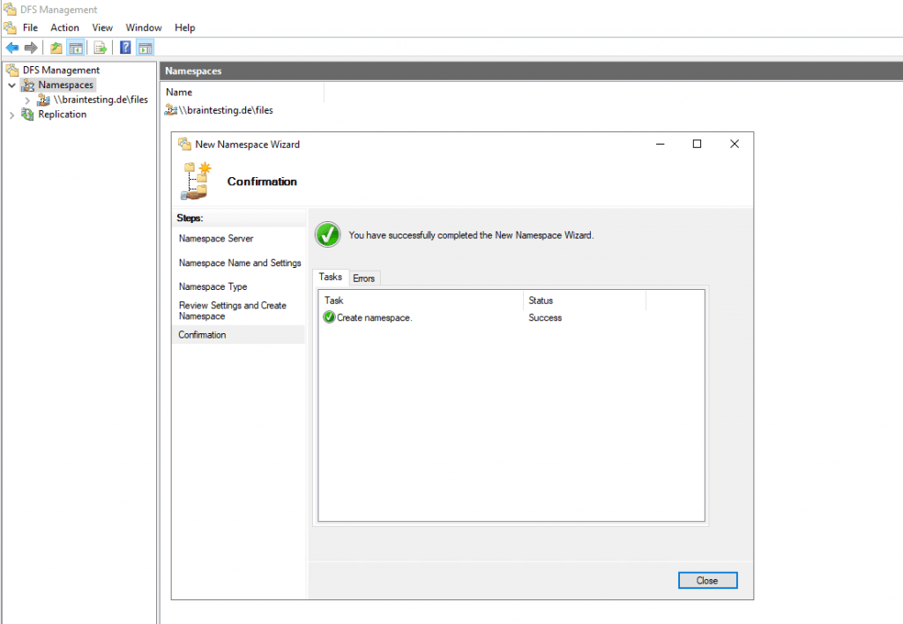
Task: Expand the Replication tree node
Action: [x=11, y=115]
